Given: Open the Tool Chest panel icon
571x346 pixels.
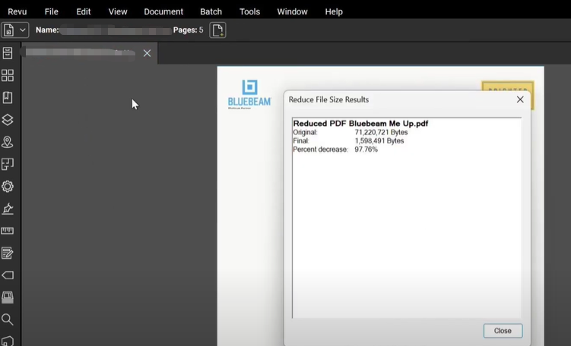Looking at the screenshot, I should (8, 297).
